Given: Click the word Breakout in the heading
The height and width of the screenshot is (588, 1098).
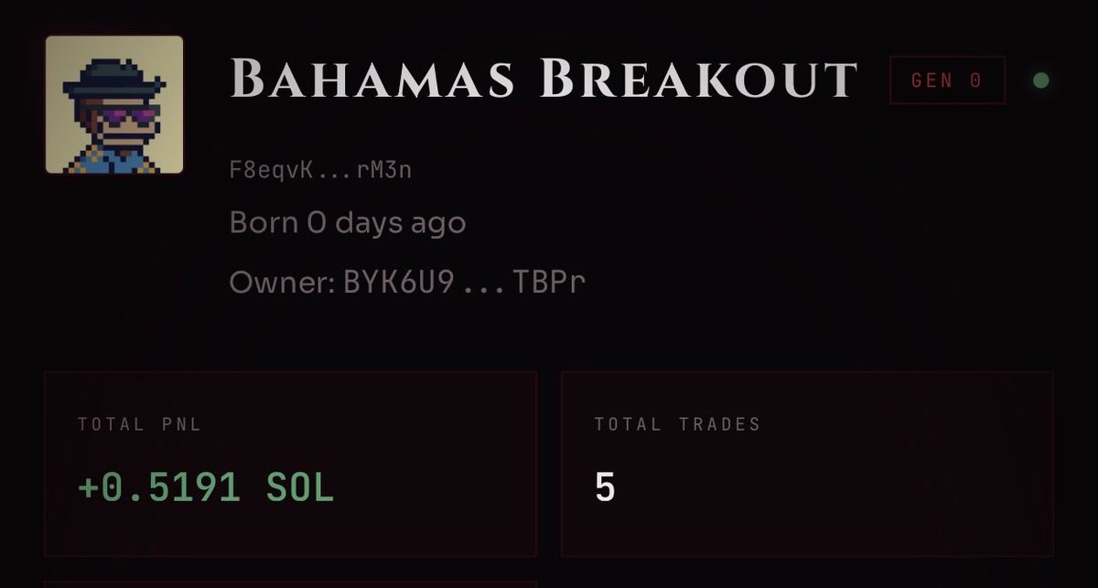Looking at the screenshot, I should tap(698, 80).
